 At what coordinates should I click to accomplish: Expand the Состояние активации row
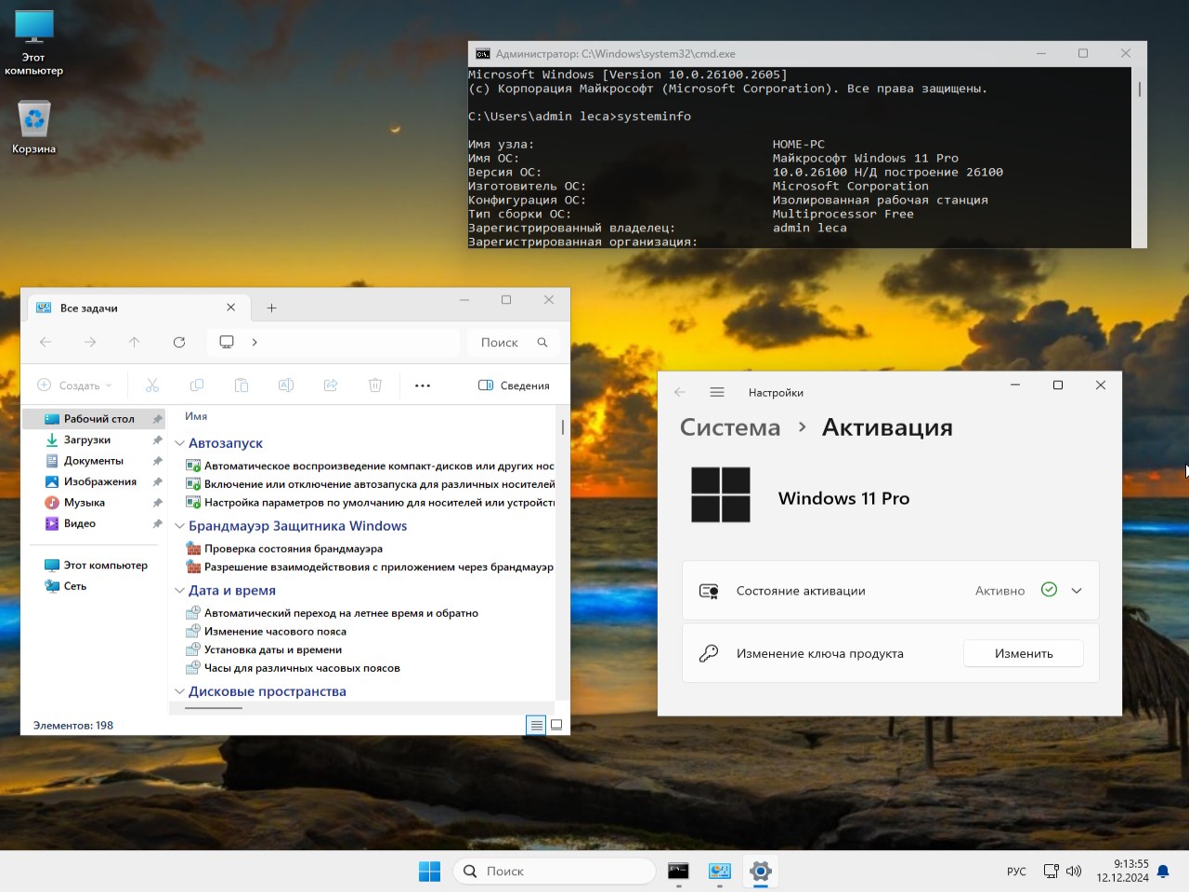[1077, 590]
